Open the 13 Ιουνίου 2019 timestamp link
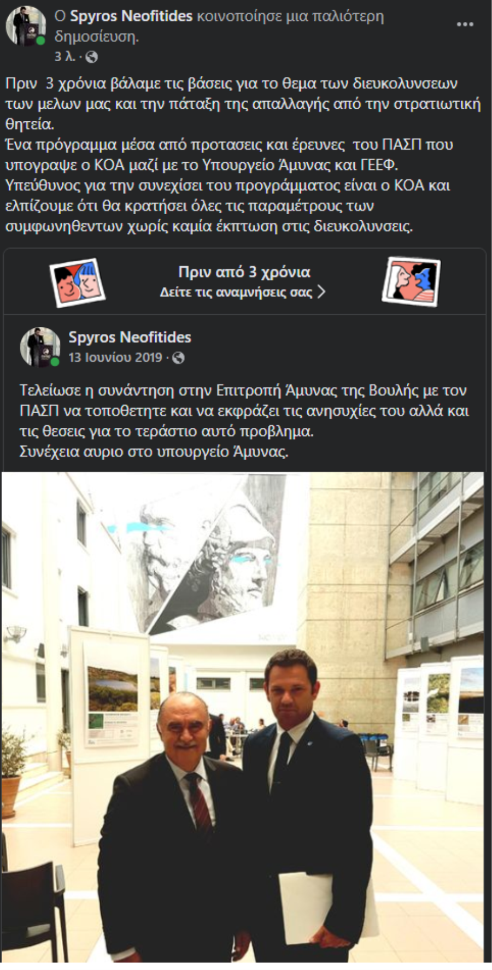492x970 pixels. coord(115,357)
